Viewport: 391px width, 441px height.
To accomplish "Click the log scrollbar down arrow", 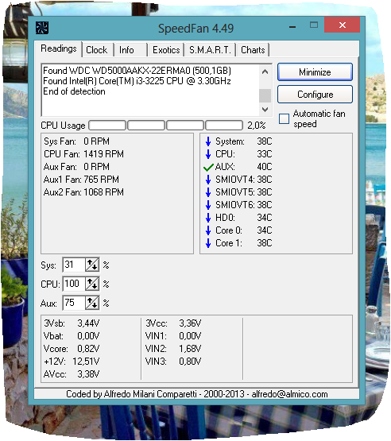I will tap(265, 109).
